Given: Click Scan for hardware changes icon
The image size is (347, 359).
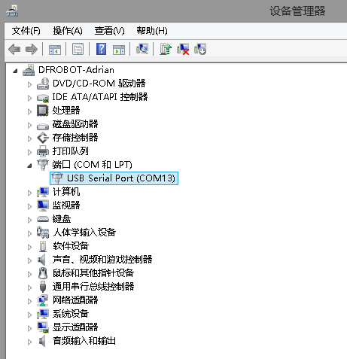Looking at the screenshot, I should [142, 49].
